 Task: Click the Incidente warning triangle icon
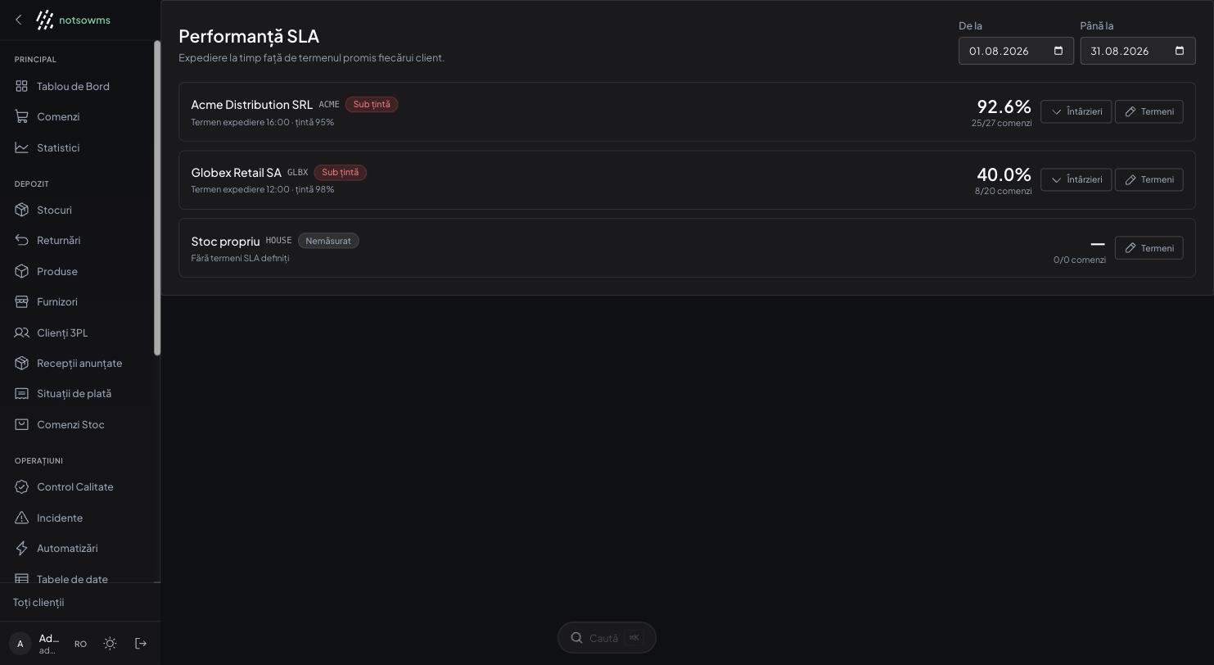pos(22,518)
